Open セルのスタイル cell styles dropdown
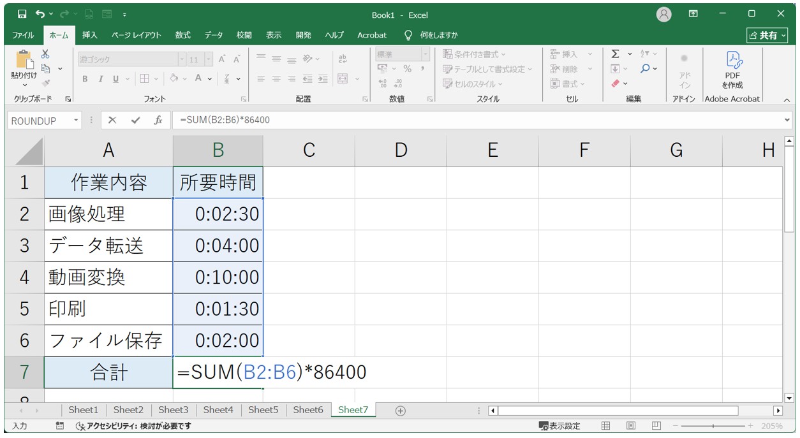The image size is (800, 438). coord(473,84)
